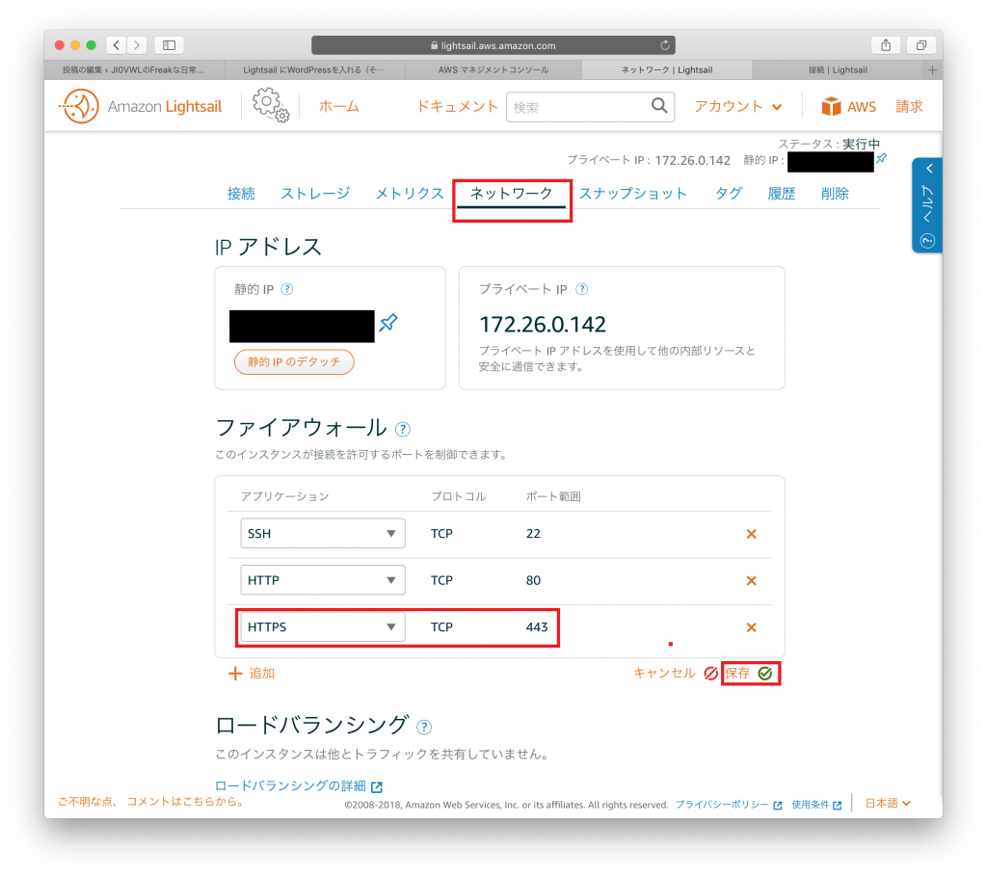Delete the HTTP firewall rule
Image resolution: width=987 pixels, height=877 pixels.
(x=751, y=580)
